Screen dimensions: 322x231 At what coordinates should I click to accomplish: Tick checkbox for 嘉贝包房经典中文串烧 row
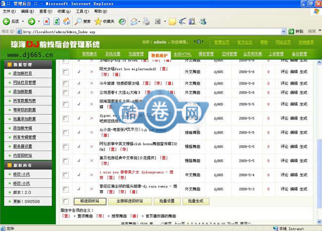[65, 161]
